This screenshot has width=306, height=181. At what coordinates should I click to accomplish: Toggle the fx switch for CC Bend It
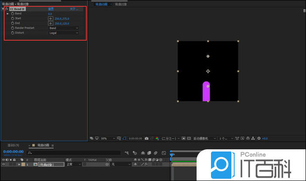(x=7, y=9)
